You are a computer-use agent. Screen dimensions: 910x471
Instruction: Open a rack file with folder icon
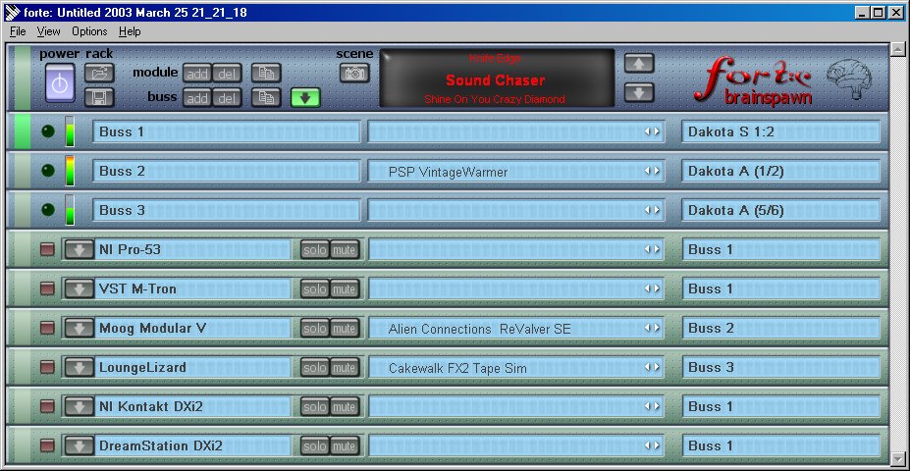(x=99, y=73)
